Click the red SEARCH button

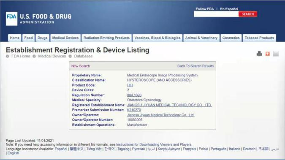pyautogui.click(x=248, y=14)
